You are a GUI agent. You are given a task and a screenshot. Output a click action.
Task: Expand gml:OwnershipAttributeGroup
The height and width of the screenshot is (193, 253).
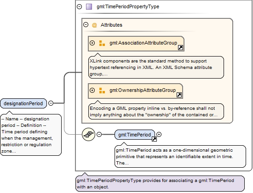click(x=92, y=90)
